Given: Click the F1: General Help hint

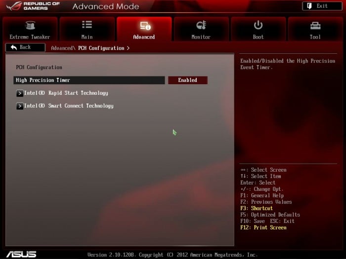Looking at the screenshot, I should 262,195.
